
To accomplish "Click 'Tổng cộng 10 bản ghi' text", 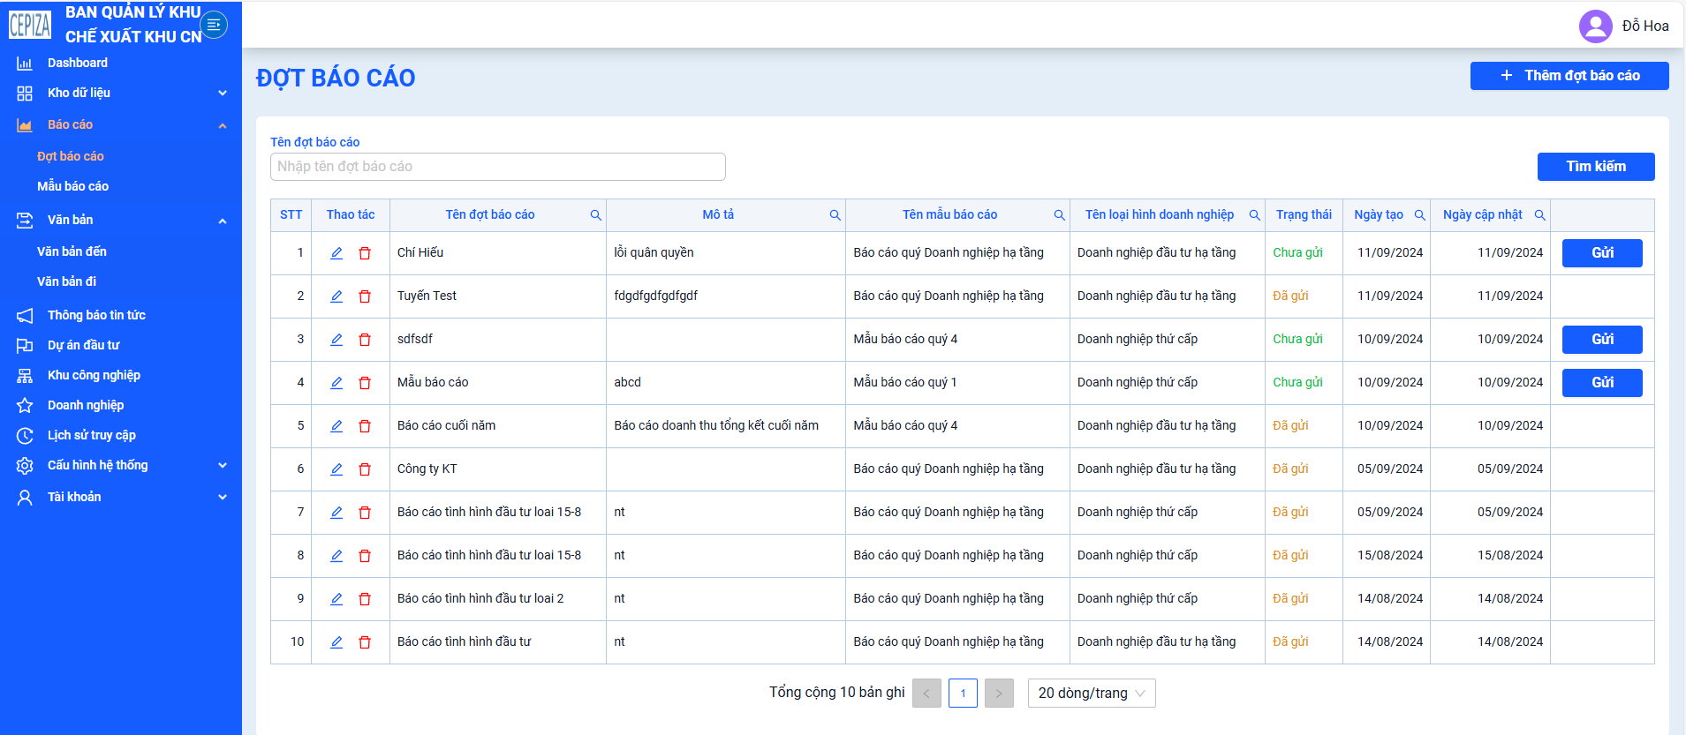I will 836,692.
